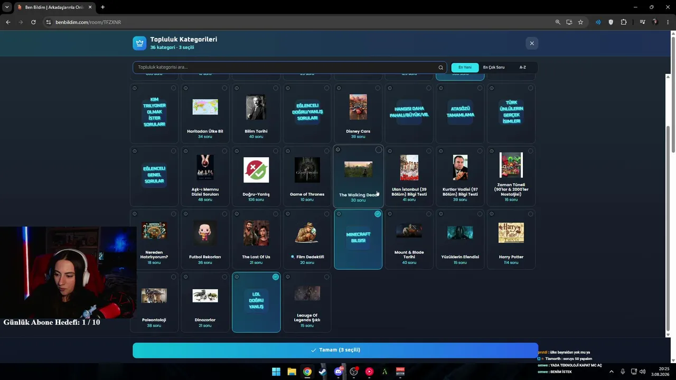Tick the Harry Potter selection circle

click(530, 214)
